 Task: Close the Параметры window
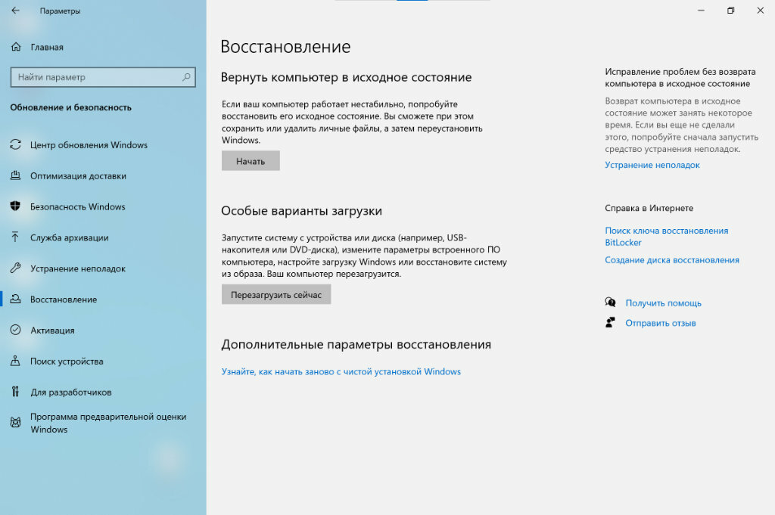point(760,11)
